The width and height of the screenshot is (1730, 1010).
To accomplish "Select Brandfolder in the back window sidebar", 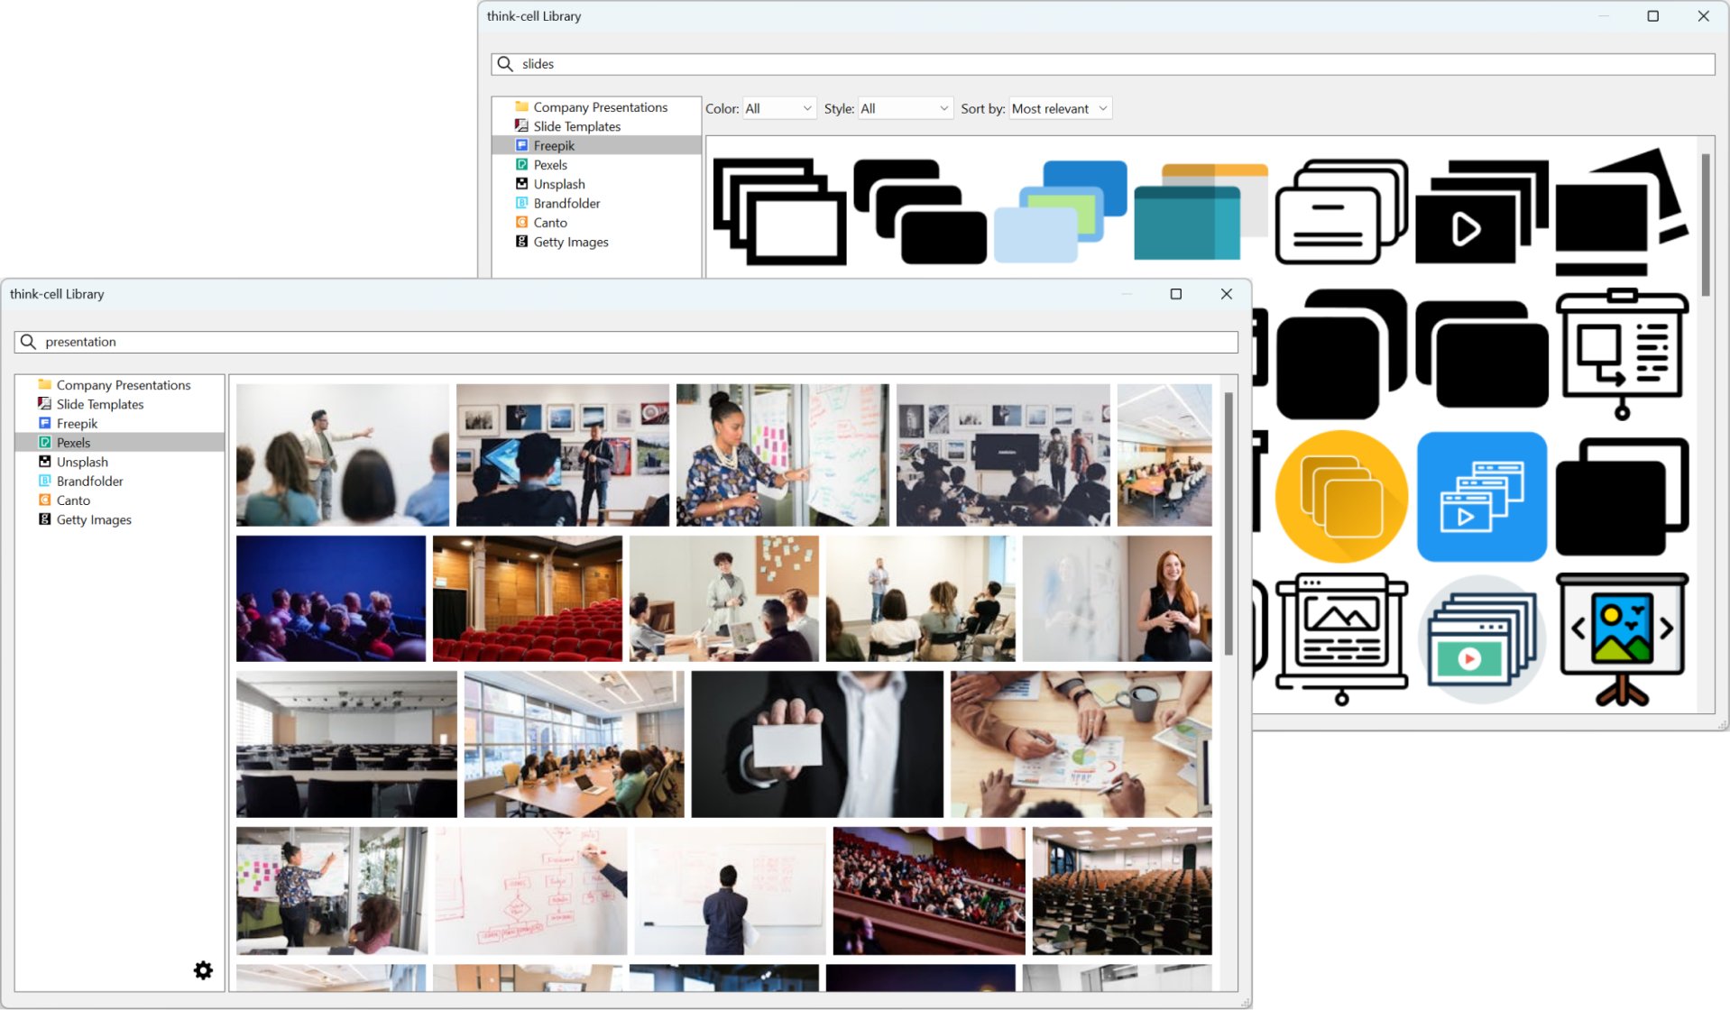I will [596, 203].
